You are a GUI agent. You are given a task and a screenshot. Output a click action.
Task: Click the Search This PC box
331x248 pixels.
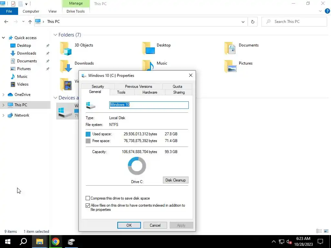pos(294,22)
